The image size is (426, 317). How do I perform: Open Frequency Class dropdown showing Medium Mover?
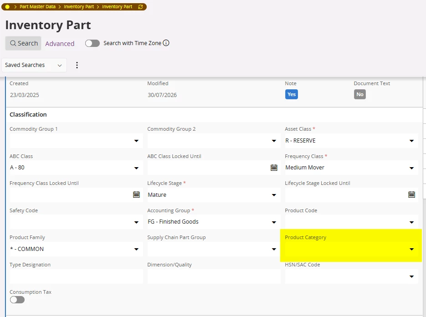click(x=351, y=168)
